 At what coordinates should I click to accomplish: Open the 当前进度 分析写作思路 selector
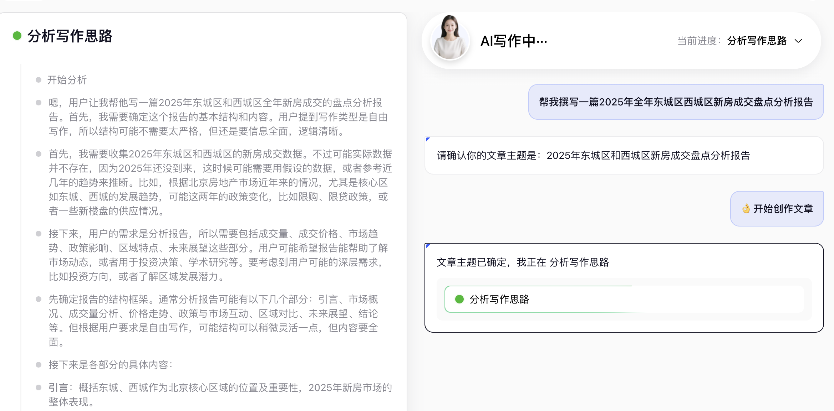coord(756,41)
